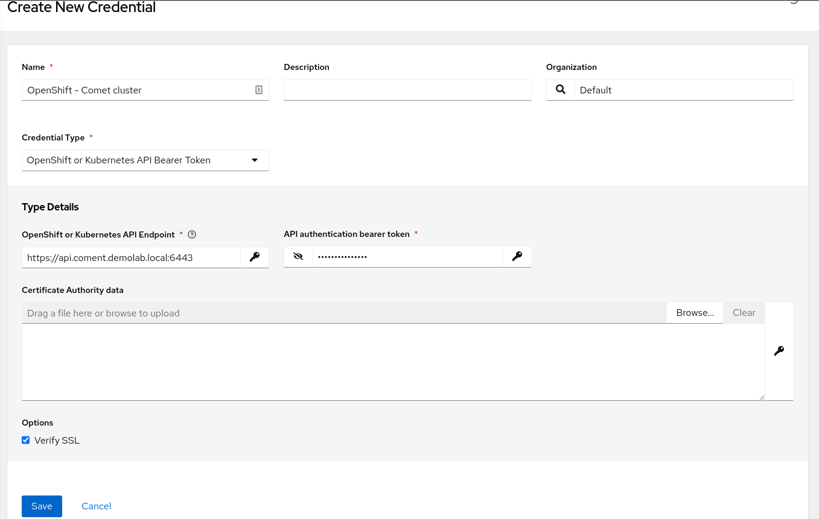Click the Clear button for CA data

(744, 313)
